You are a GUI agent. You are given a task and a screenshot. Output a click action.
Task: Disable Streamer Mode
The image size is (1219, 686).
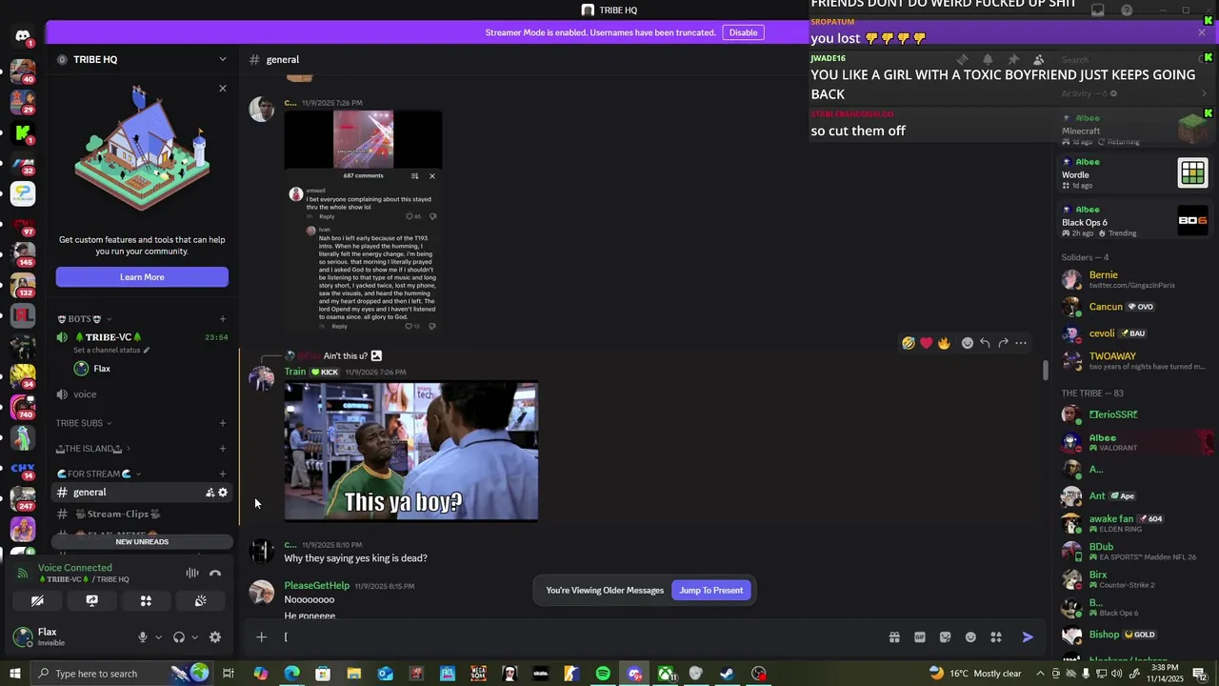click(743, 32)
